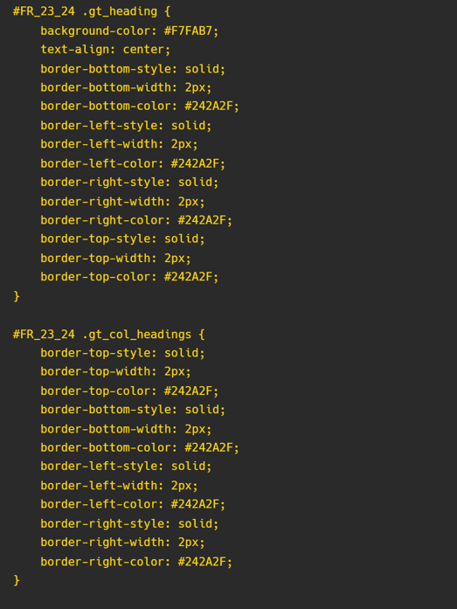Image resolution: width=457 pixels, height=609 pixels.
Task: Click the #FR_23_24 .gt_col_headings selector line
Action: click(108, 335)
